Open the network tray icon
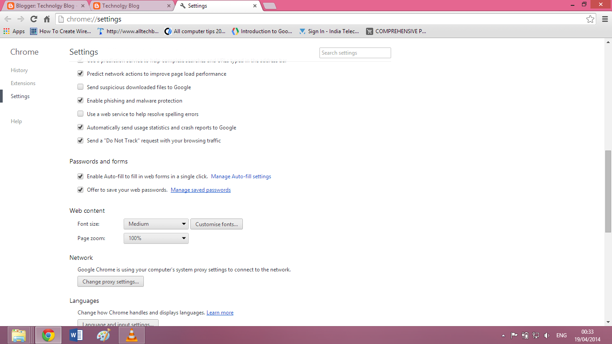Viewport: 612px width, 344px height. pyautogui.click(x=535, y=335)
